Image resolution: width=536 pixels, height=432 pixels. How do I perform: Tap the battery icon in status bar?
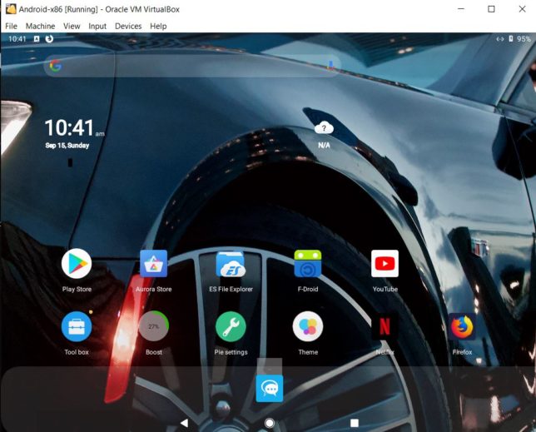[511, 39]
